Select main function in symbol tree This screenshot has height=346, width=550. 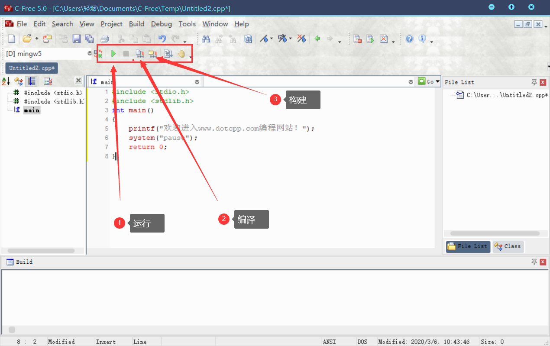click(x=31, y=110)
